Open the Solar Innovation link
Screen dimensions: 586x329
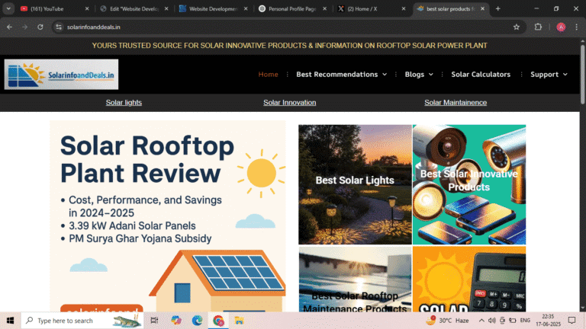[x=289, y=102]
